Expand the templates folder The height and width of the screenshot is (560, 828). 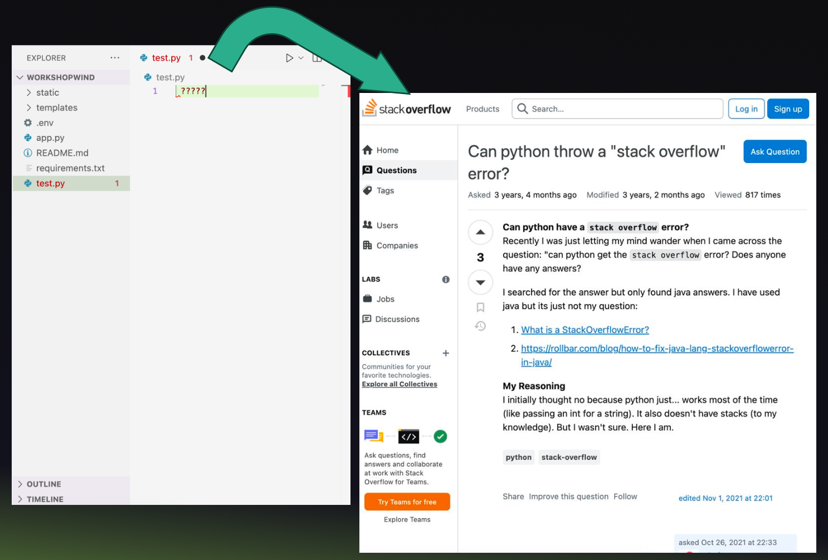click(71, 107)
